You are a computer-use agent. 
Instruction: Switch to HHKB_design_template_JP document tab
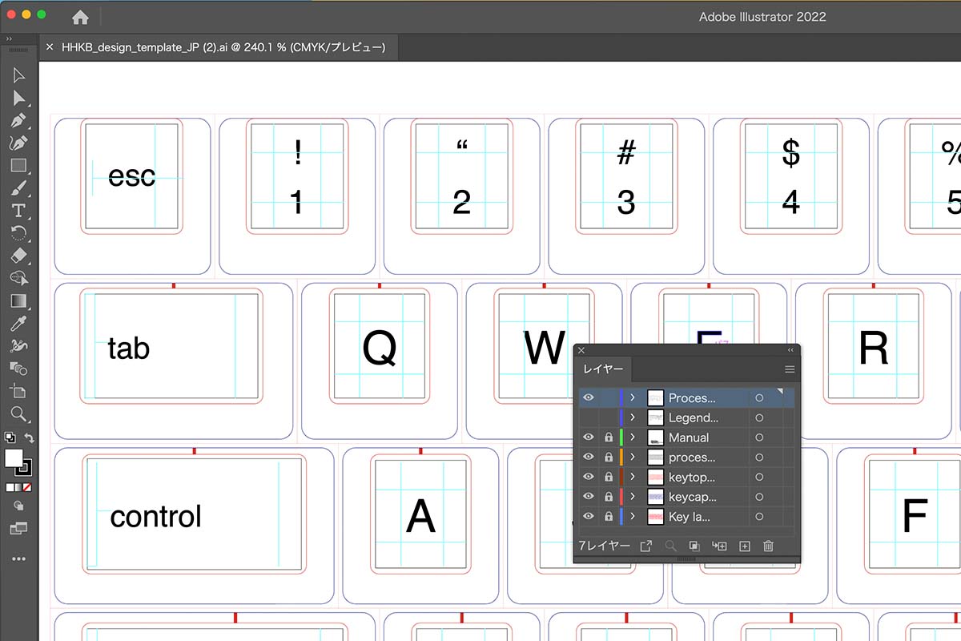click(x=223, y=47)
